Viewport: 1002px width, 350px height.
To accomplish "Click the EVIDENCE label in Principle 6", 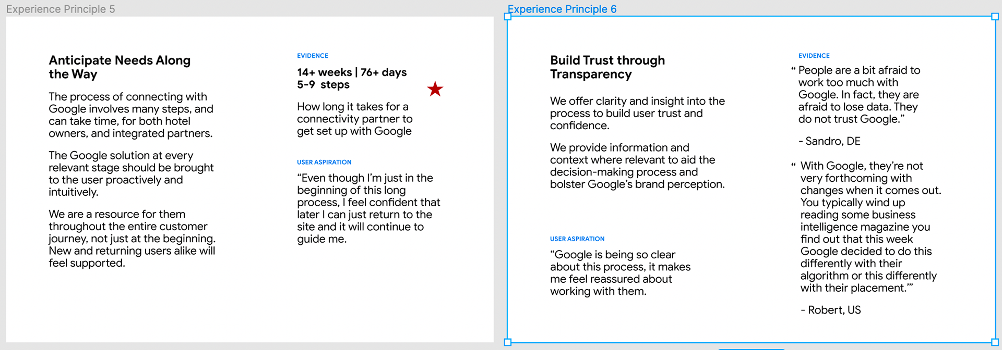I will (814, 56).
